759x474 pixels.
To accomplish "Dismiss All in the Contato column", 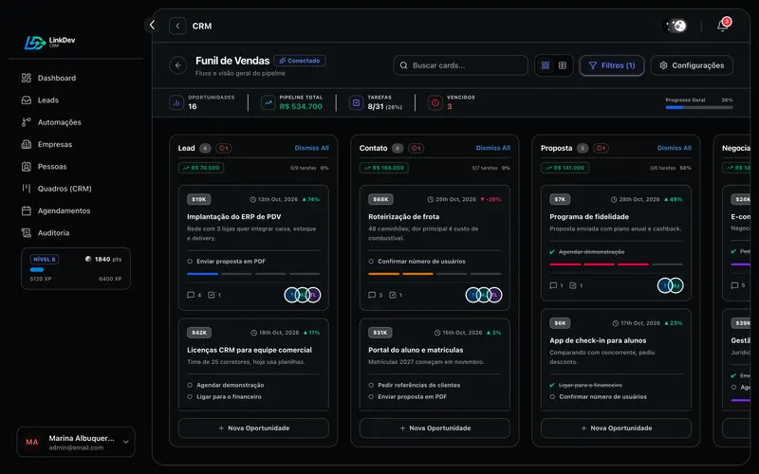I will pos(492,148).
